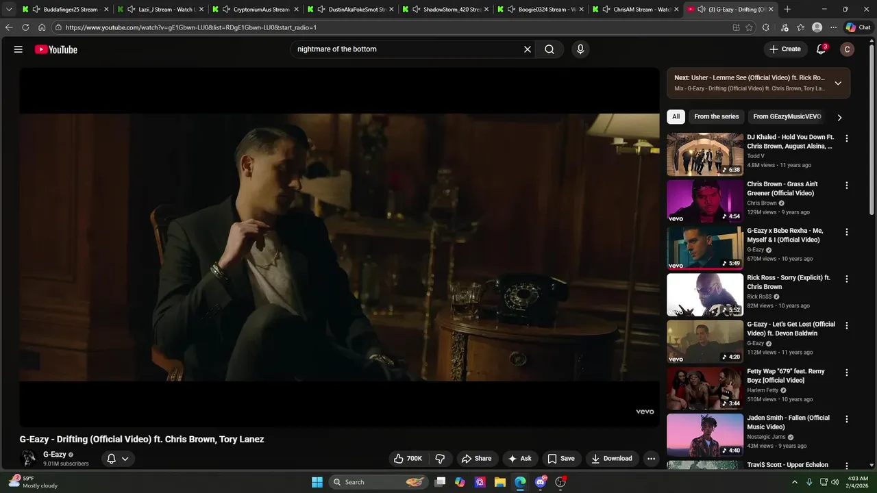Open Chris Brown Grass Ain't Greener thumbnail
Screen dimensions: 877x493
click(x=705, y=201)
